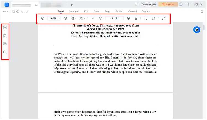Open the page display mode icon
The image size is (207, 120).
coord(73,18)
